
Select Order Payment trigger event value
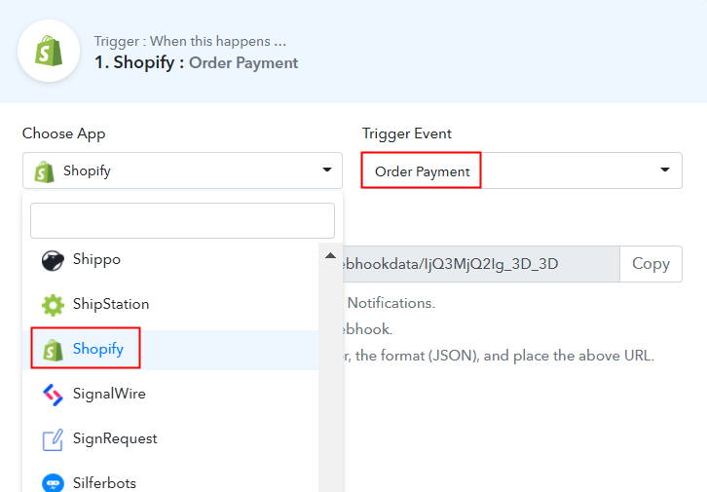(x=422, y=171)
